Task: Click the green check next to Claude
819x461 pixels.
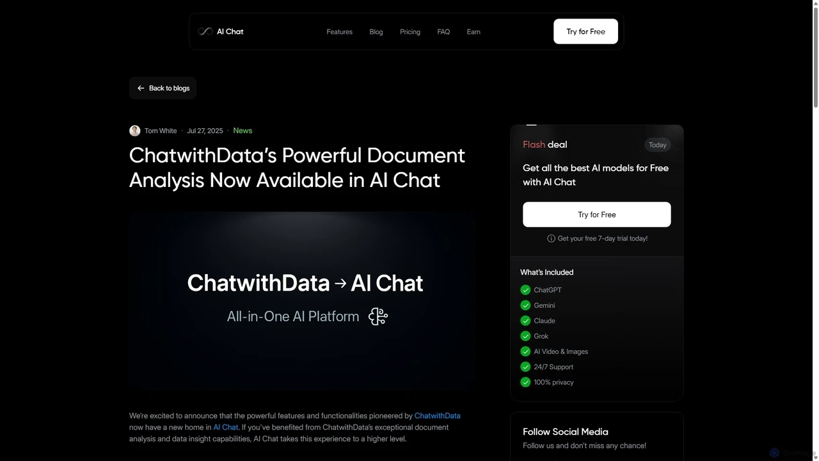Action: [525, 321]
